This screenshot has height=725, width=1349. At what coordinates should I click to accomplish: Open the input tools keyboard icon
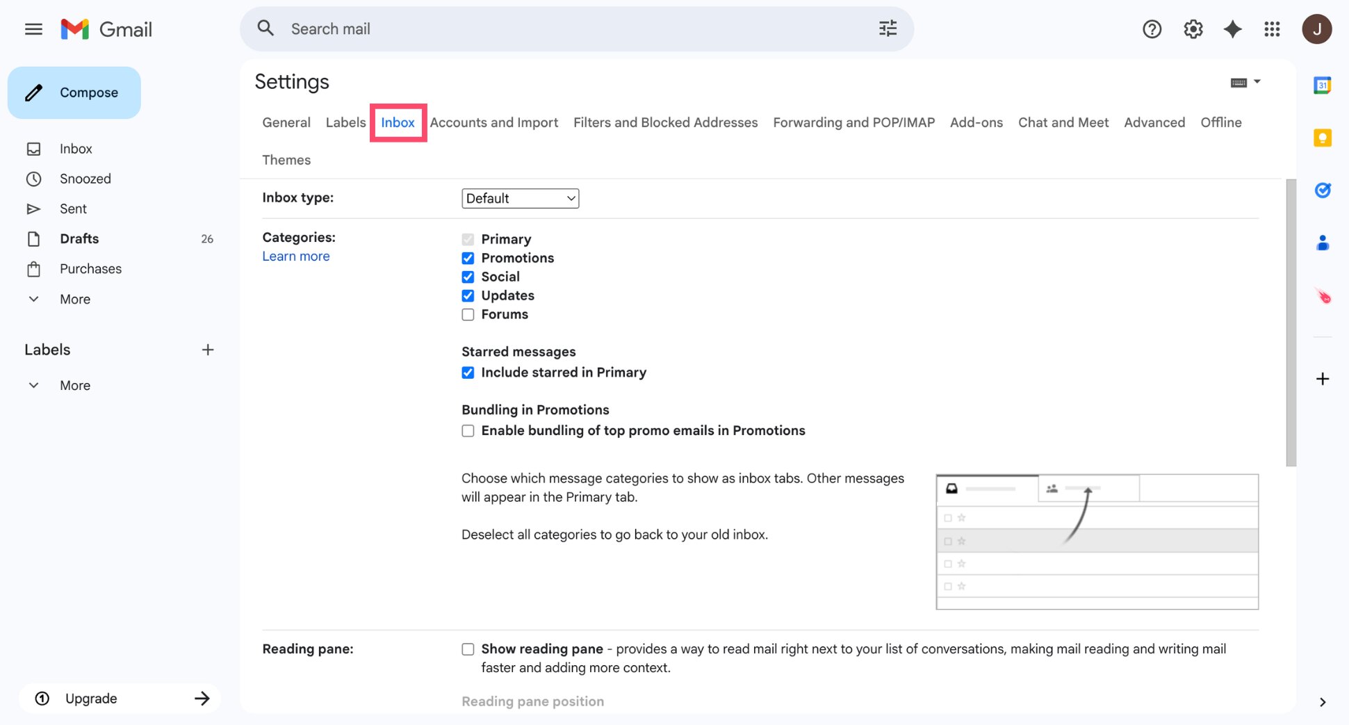coord(1238,83)
